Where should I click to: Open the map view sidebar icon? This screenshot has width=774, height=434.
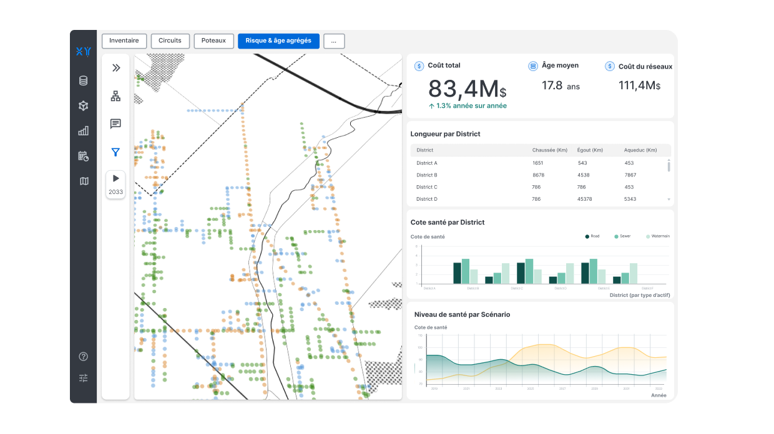pyautogui.click(x=84, y=181)
